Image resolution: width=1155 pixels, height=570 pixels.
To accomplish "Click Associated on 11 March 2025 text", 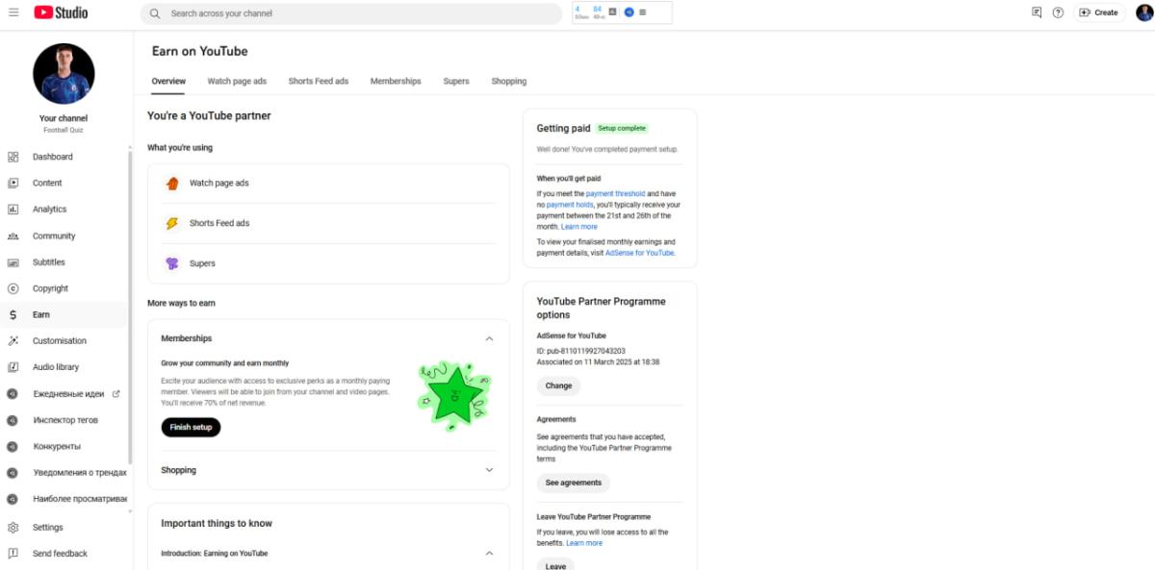I will coord(599,362).
